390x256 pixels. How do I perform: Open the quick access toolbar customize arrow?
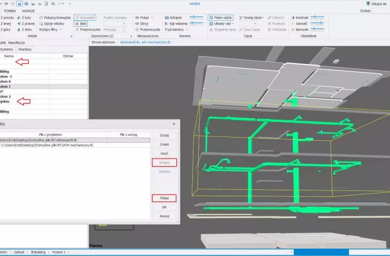[69, 4]
